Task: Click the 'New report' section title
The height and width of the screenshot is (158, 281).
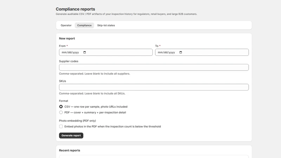Action: [x=67, y=39]
